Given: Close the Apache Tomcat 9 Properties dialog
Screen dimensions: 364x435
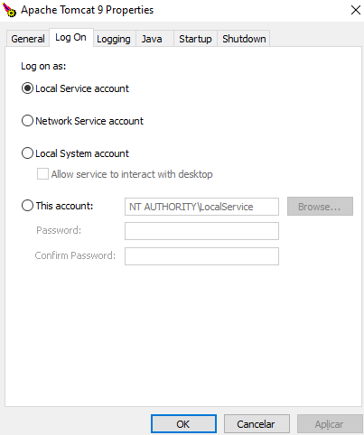Looking at the screenshot, I should pyautogui.click(x=356, y=10).
